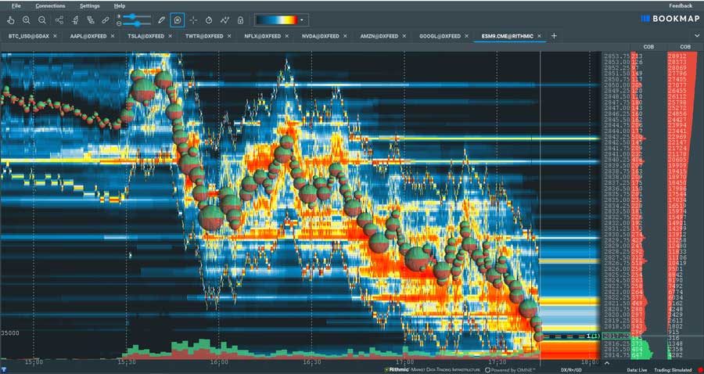Image resolution: width=704 pixels, height=374 pixels.
Task: Select the pencil drawing tool
Action: tap(161, 20)
